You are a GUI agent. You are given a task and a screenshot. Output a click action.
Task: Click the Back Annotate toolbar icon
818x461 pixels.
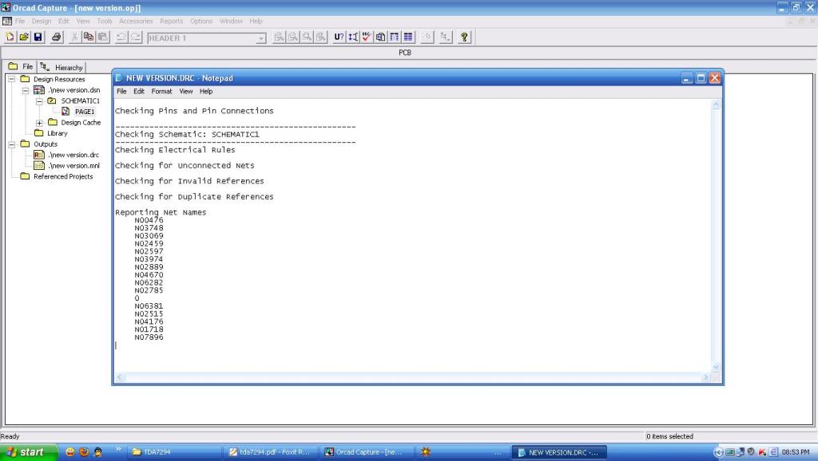coord(353,37)
